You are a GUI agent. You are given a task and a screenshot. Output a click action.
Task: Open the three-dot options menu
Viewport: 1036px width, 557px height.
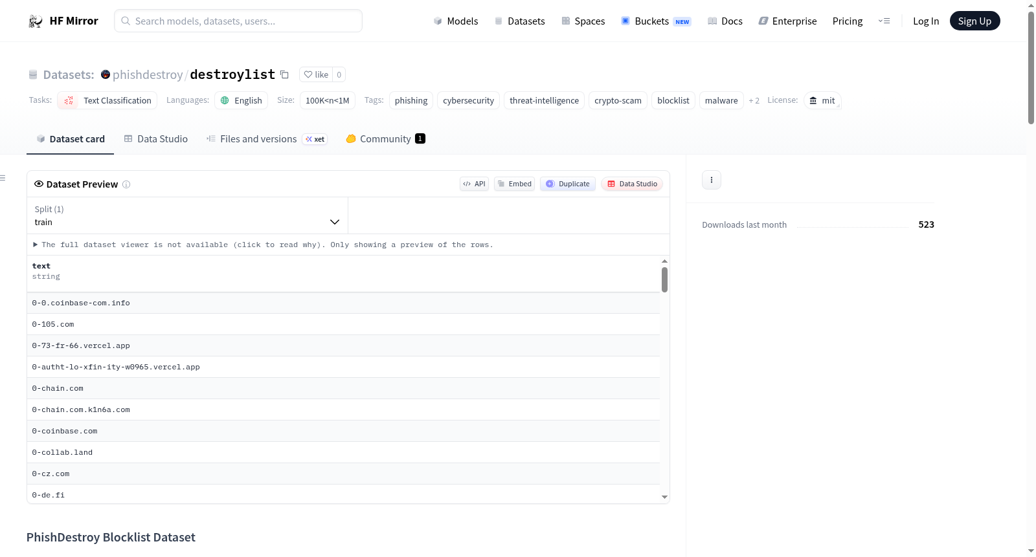712,180
